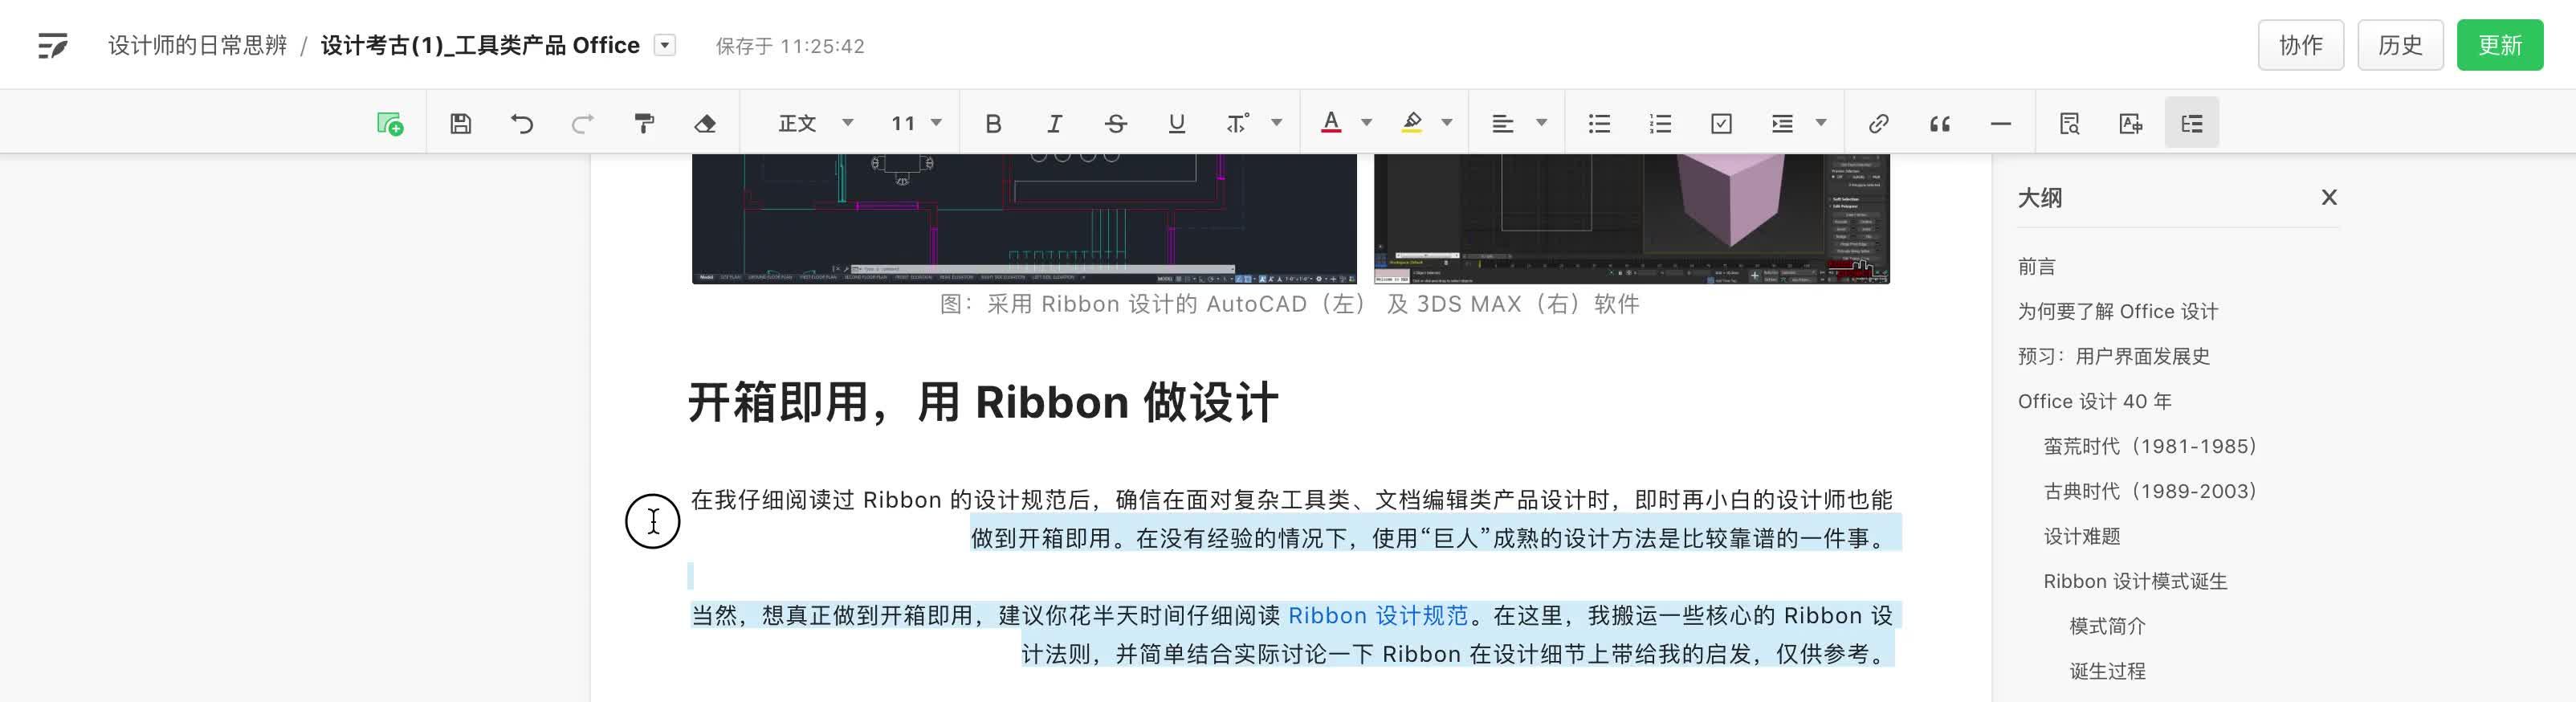Open the Ribbon 设计规范 link
The width and height of the screenshot is (2576, 702).
[1378, 615]
